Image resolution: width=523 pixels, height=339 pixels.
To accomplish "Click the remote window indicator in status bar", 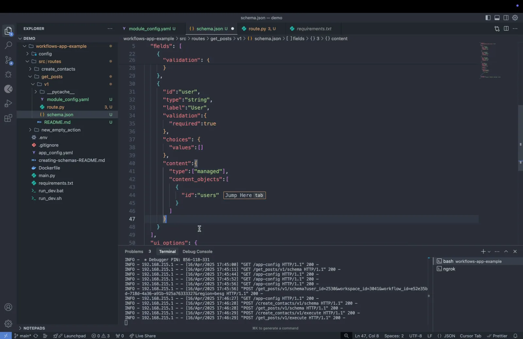I will pos(6,336).
